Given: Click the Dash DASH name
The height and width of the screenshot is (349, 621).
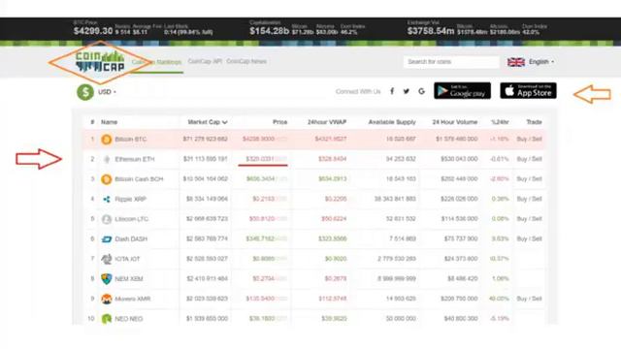Looking at the screenshot, I should click(131, 239).
